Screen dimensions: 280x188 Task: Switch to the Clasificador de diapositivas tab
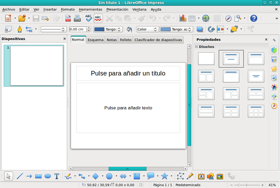158,40
